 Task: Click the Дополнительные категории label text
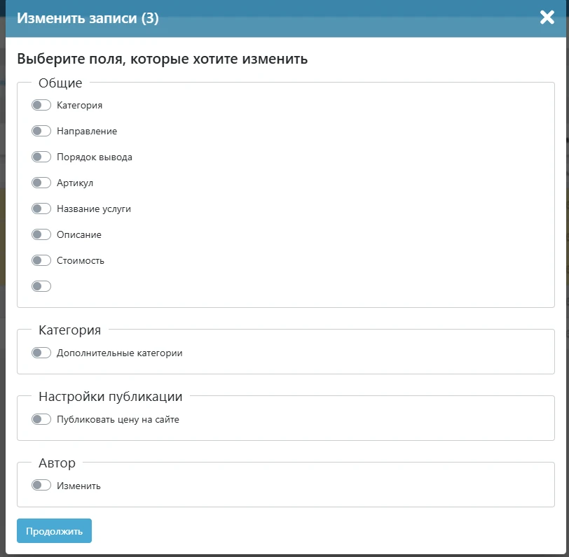(x=119, y=353)
